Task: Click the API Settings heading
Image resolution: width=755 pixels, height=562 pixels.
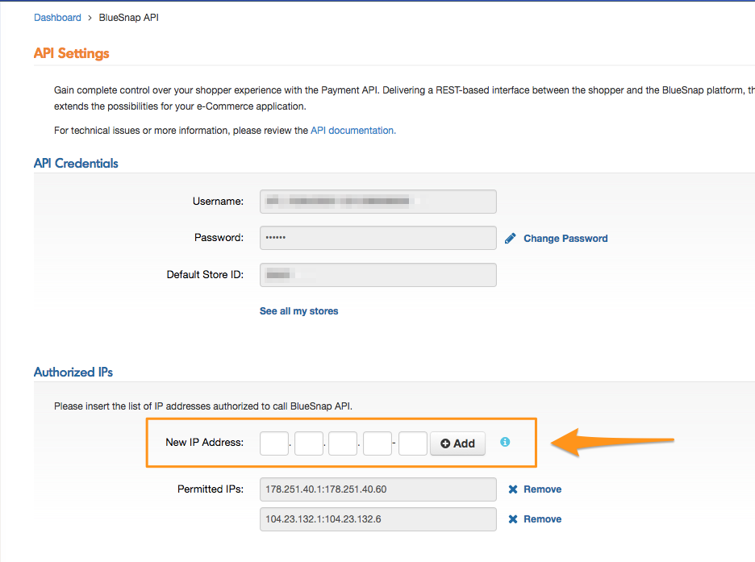Action: click(x=71, y=53)
